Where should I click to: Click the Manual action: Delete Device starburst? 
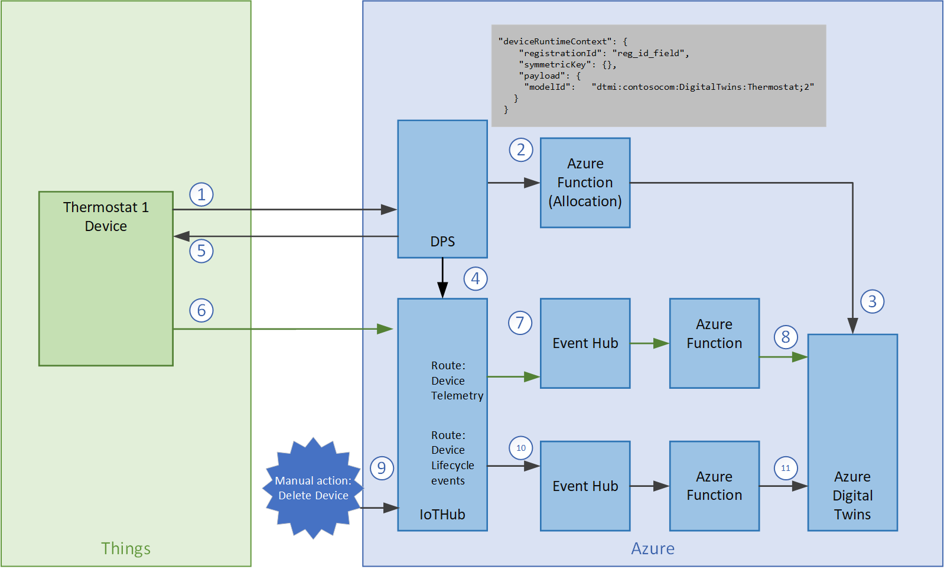(313, 488)
